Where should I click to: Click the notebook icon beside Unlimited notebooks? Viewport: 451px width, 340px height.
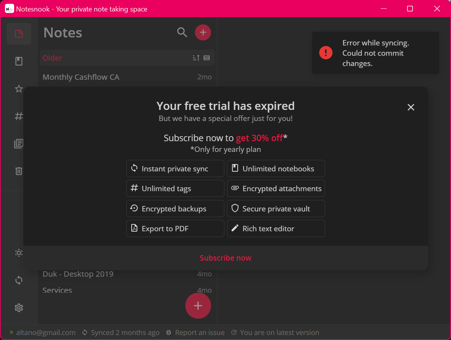coord(235,168)
